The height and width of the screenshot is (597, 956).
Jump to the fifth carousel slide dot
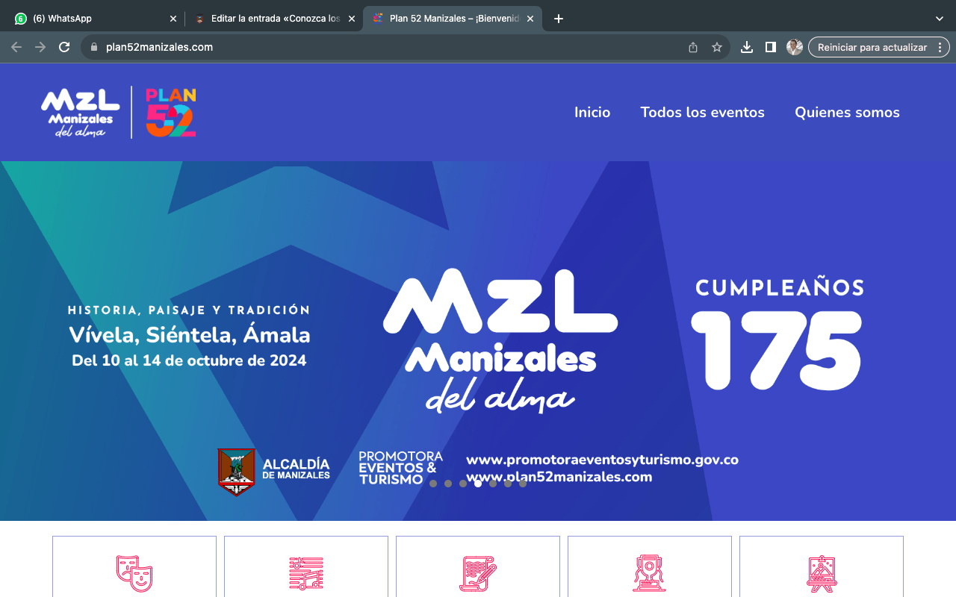point(493,484)
